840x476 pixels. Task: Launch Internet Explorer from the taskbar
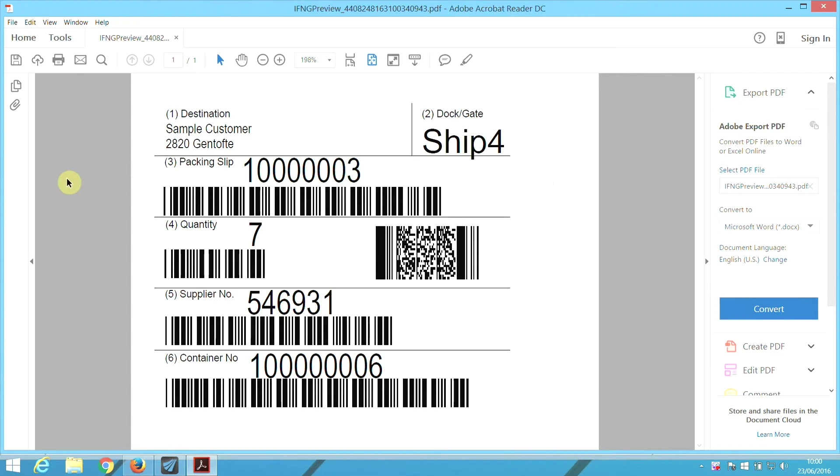coord(42,466)
